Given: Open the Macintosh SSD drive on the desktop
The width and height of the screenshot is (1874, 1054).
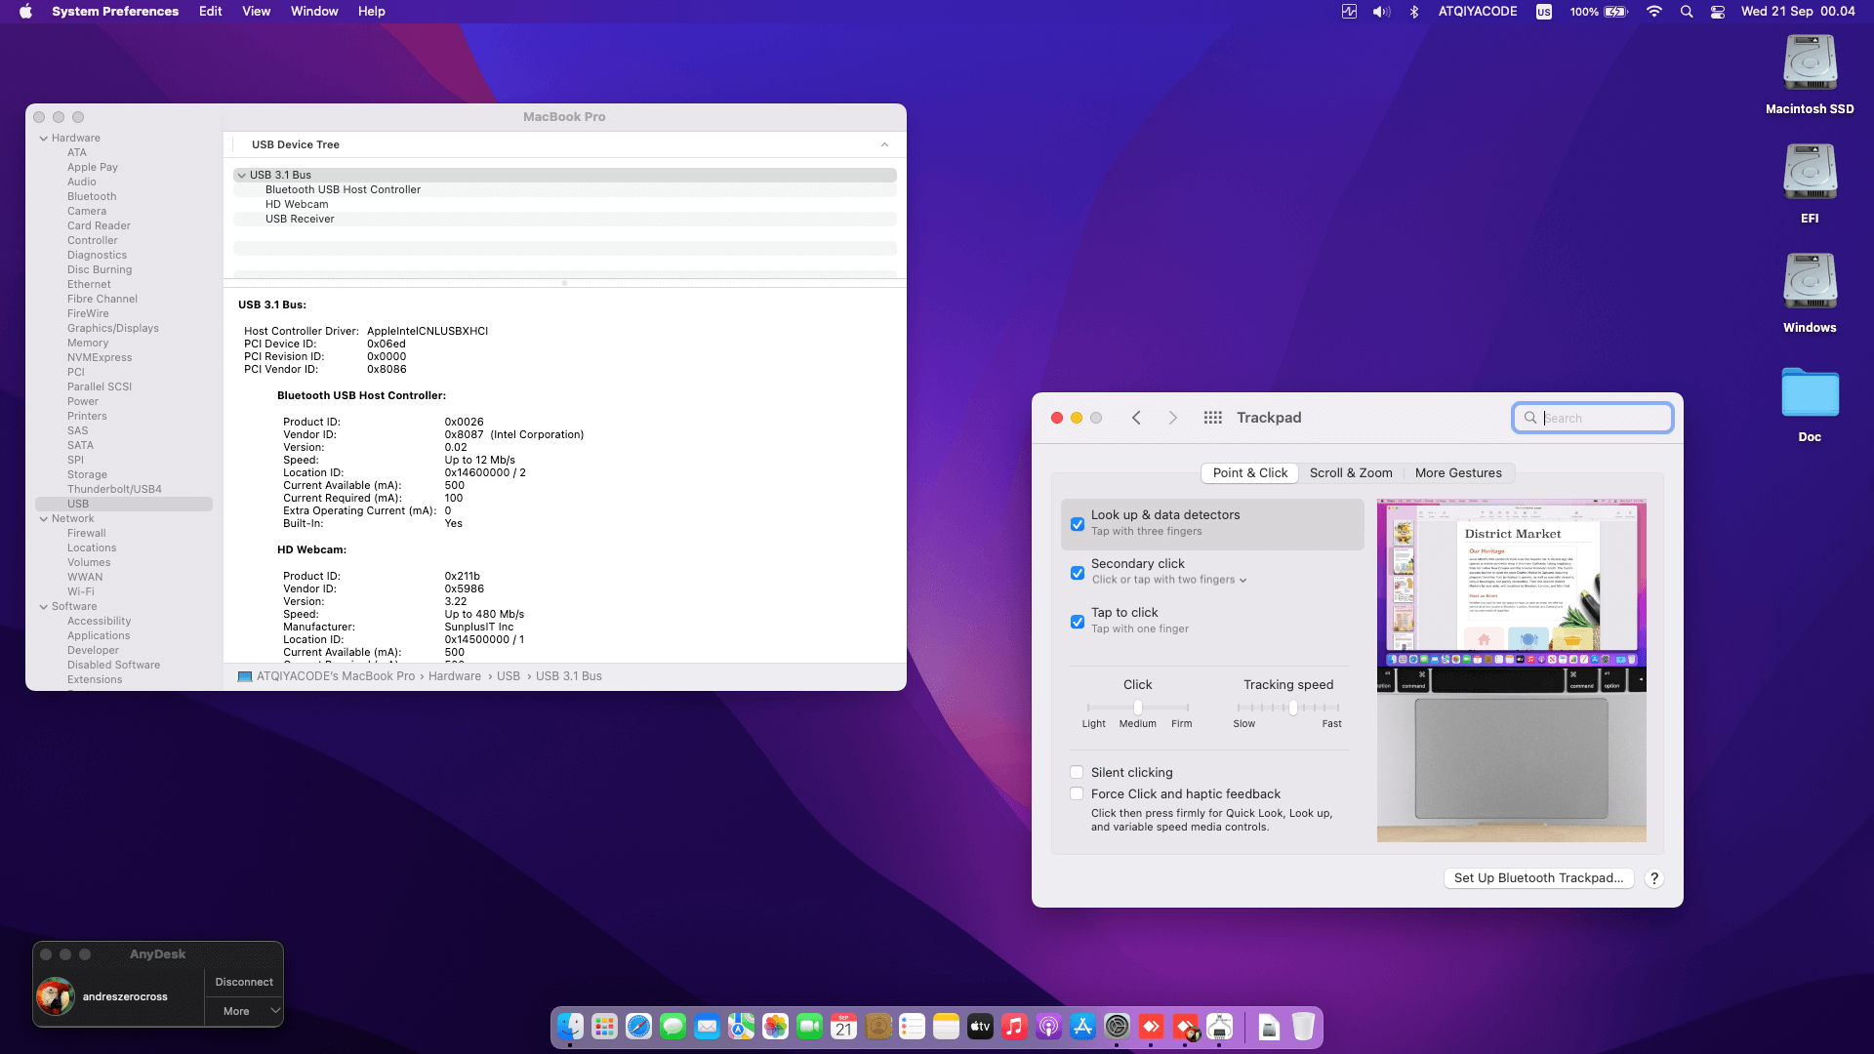Looking at the screenshot, I should coord(1810,75).
